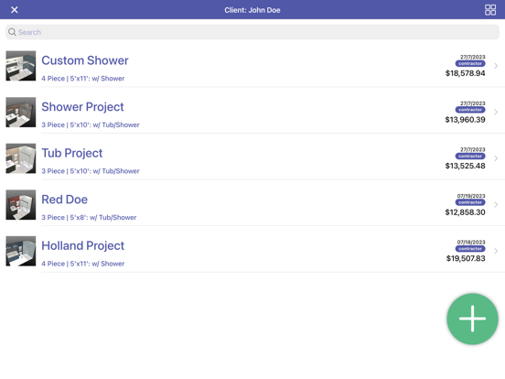The image size is (505, 379).
Task: Switch to grid view layout
Action: [490, 10]
